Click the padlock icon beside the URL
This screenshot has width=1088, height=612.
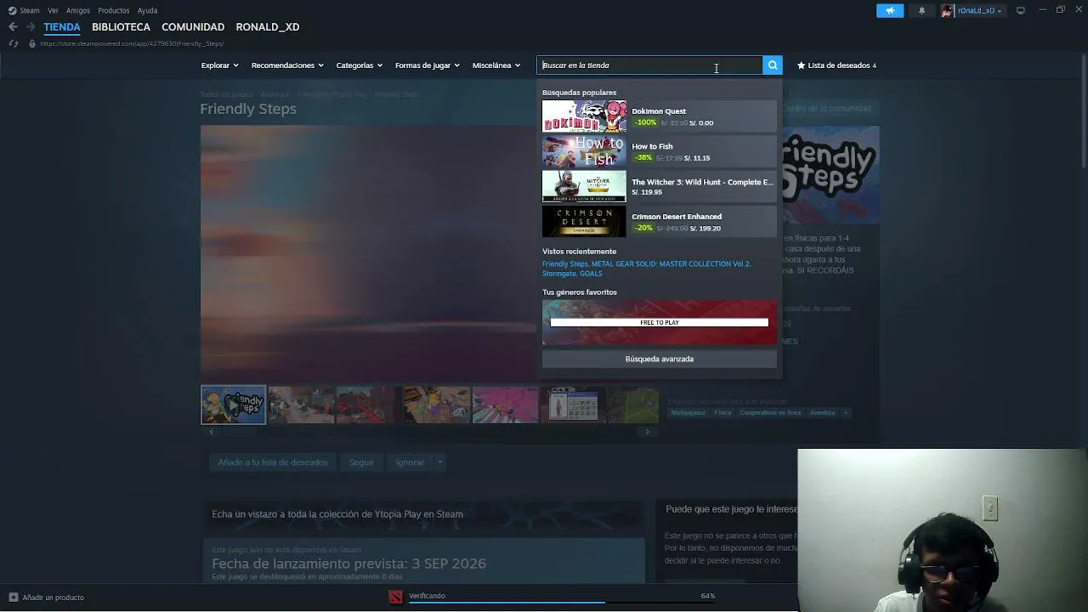coord(31,43)
